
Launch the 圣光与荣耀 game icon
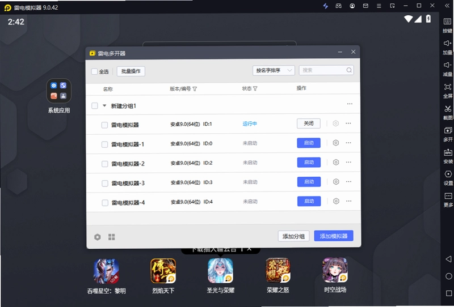[220, 271]
